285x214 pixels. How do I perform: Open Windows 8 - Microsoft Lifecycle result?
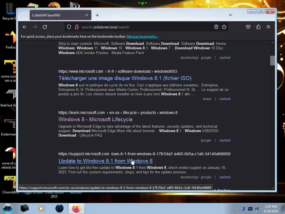point(95,119)
